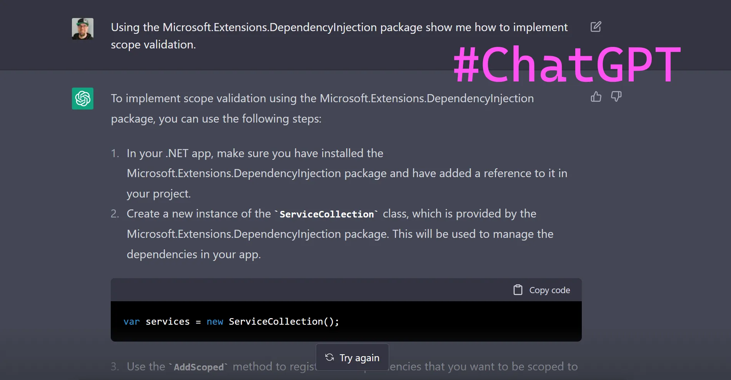Click the 'new' keyword in the code block

[x=215, y=322]
